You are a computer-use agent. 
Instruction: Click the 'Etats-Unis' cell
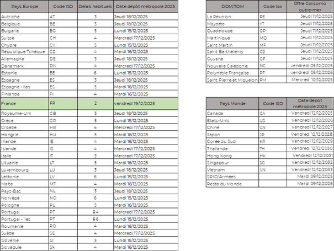[x=232, y=120]
